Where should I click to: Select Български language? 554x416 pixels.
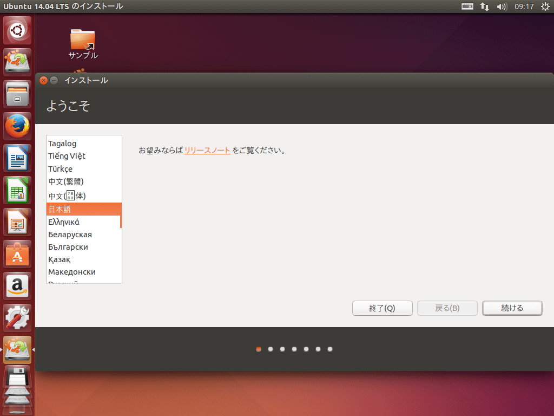click(x=83, y=247)
